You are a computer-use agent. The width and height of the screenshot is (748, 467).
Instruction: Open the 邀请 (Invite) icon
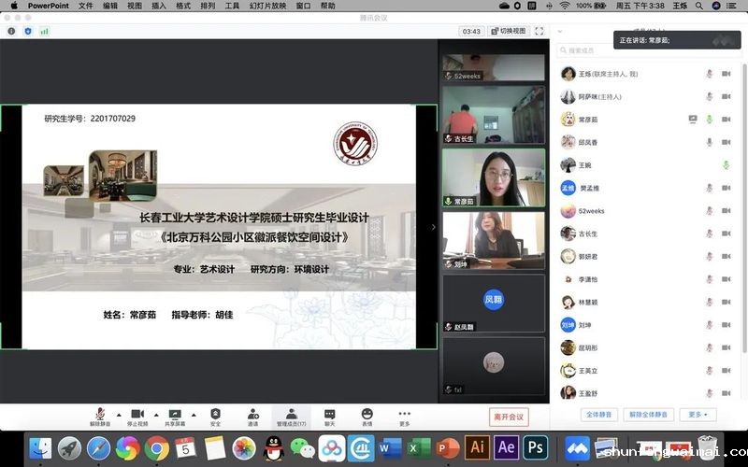[253, 414]
